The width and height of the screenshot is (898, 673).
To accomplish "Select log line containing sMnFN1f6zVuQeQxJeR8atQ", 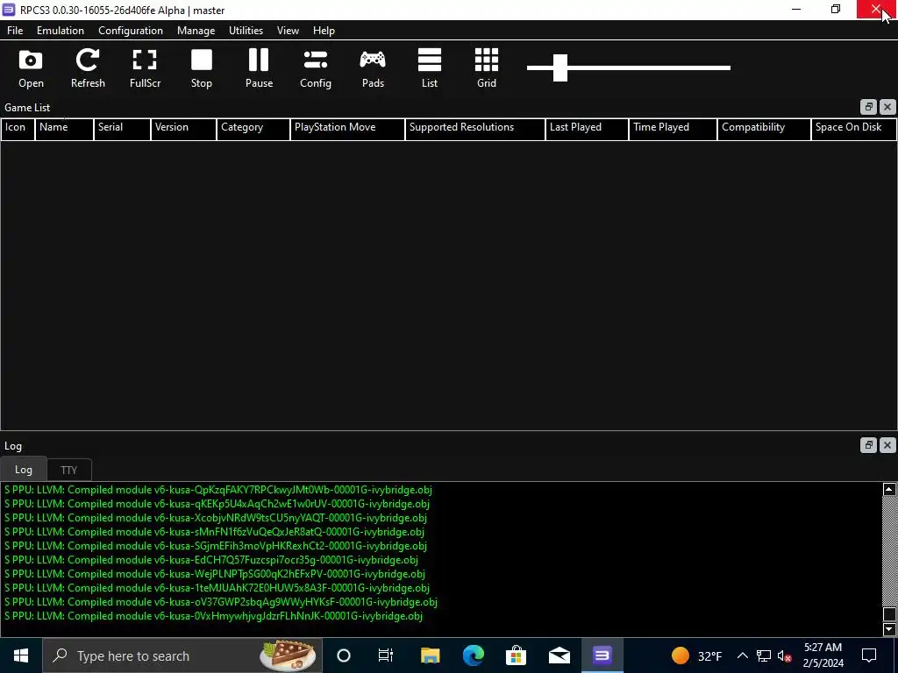I will 214,532.
